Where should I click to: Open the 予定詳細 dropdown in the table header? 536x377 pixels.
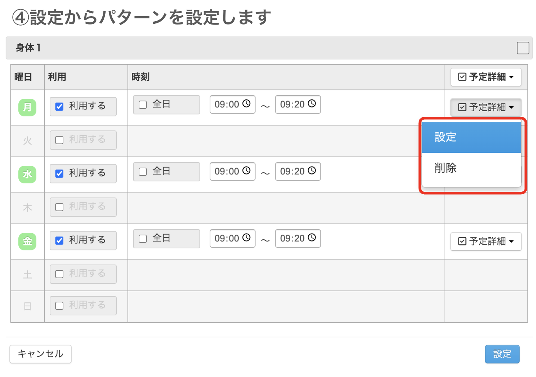[x=486, y=77]
